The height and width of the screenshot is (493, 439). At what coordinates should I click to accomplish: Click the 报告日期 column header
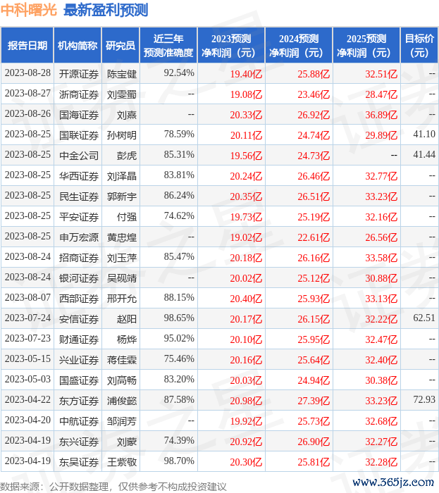pos(27,45)
